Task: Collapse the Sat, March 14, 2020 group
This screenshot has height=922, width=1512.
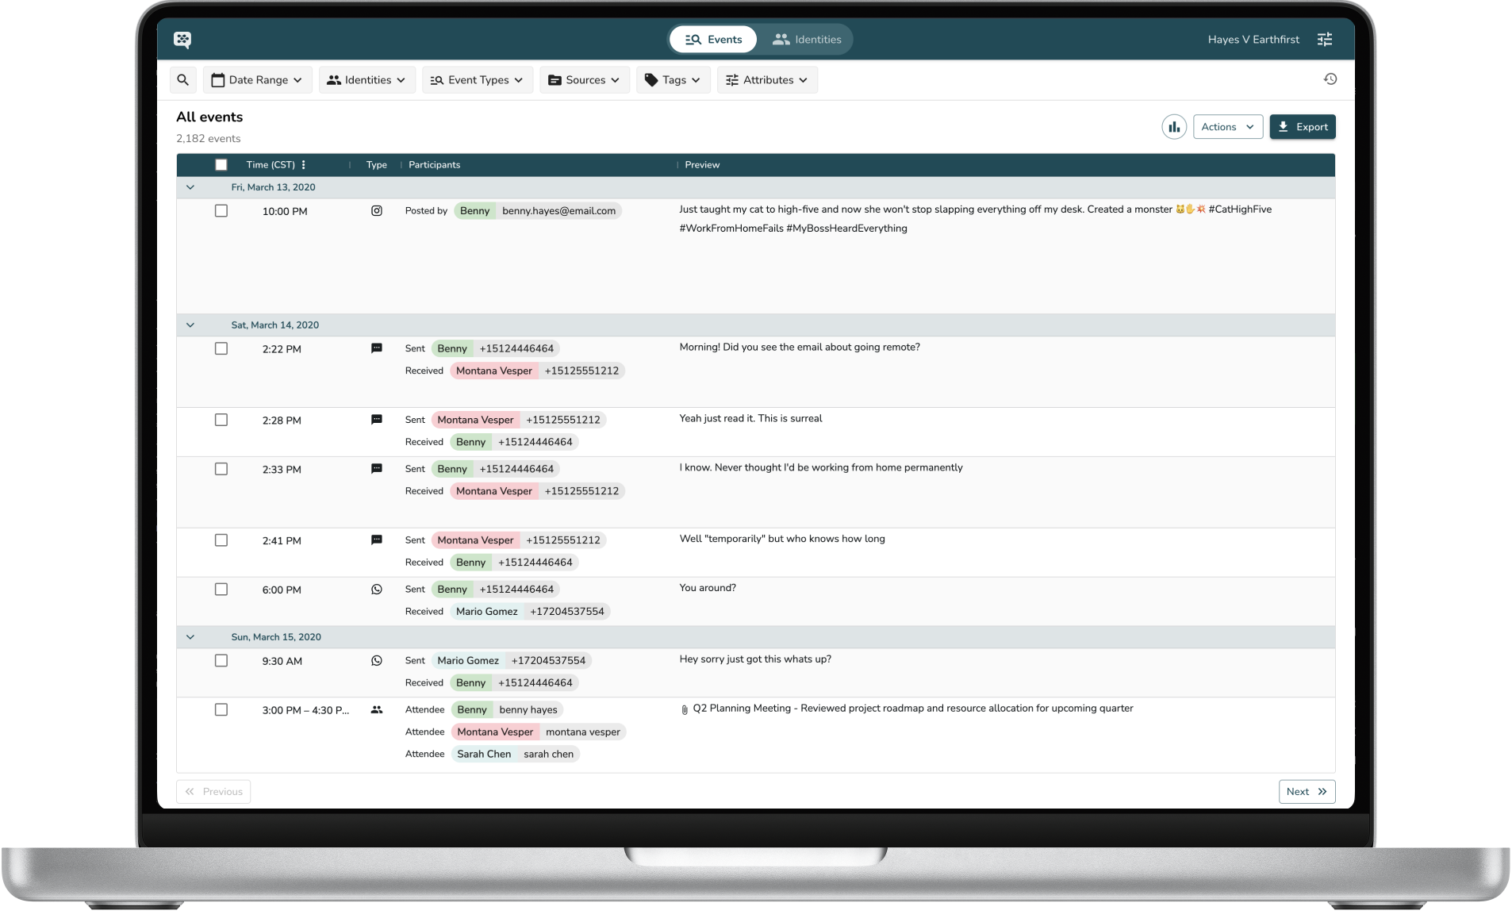Action: (190, 325)
